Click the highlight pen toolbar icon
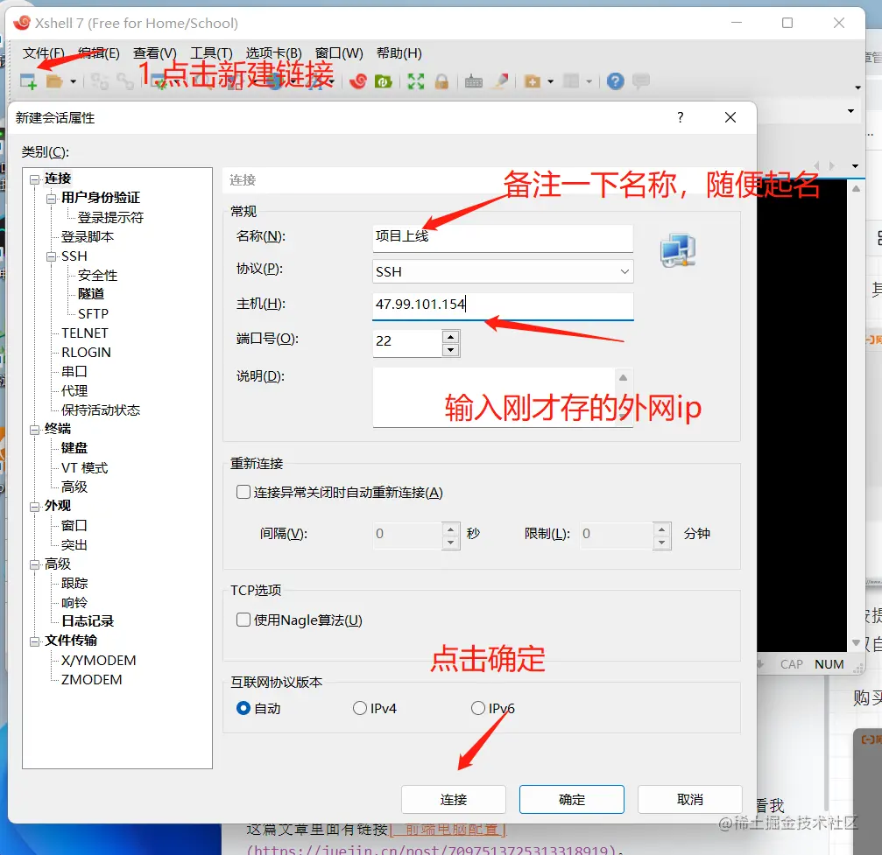This screenshot has height=855, width=882. [500, 82]
